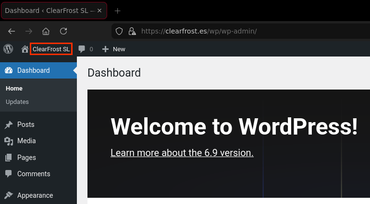370x204 pixels.
Task: Open the comments bubble in admin bar
Action: click(x=82, y=49)
